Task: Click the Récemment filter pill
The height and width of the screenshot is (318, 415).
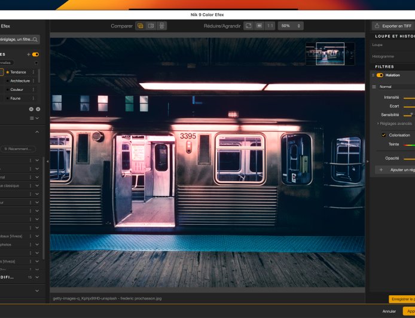Action: point(19,149)
